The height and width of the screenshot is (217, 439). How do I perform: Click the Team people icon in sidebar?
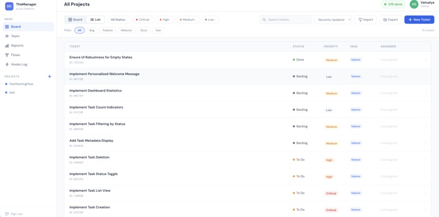[x=7, y=36]
